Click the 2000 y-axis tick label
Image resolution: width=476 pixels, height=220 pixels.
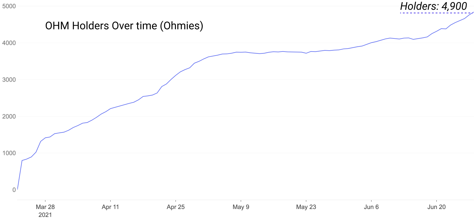9,117
